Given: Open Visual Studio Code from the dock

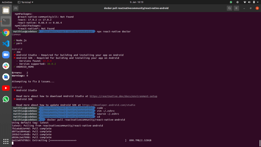Looking at the screenshot, I should tap(6, 44).
